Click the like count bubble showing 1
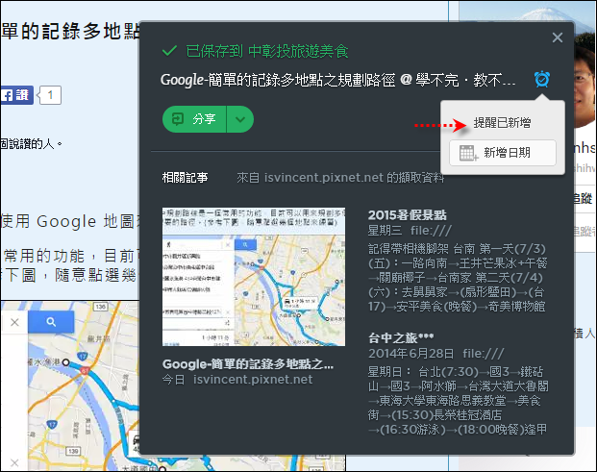 tap(50, 95)
